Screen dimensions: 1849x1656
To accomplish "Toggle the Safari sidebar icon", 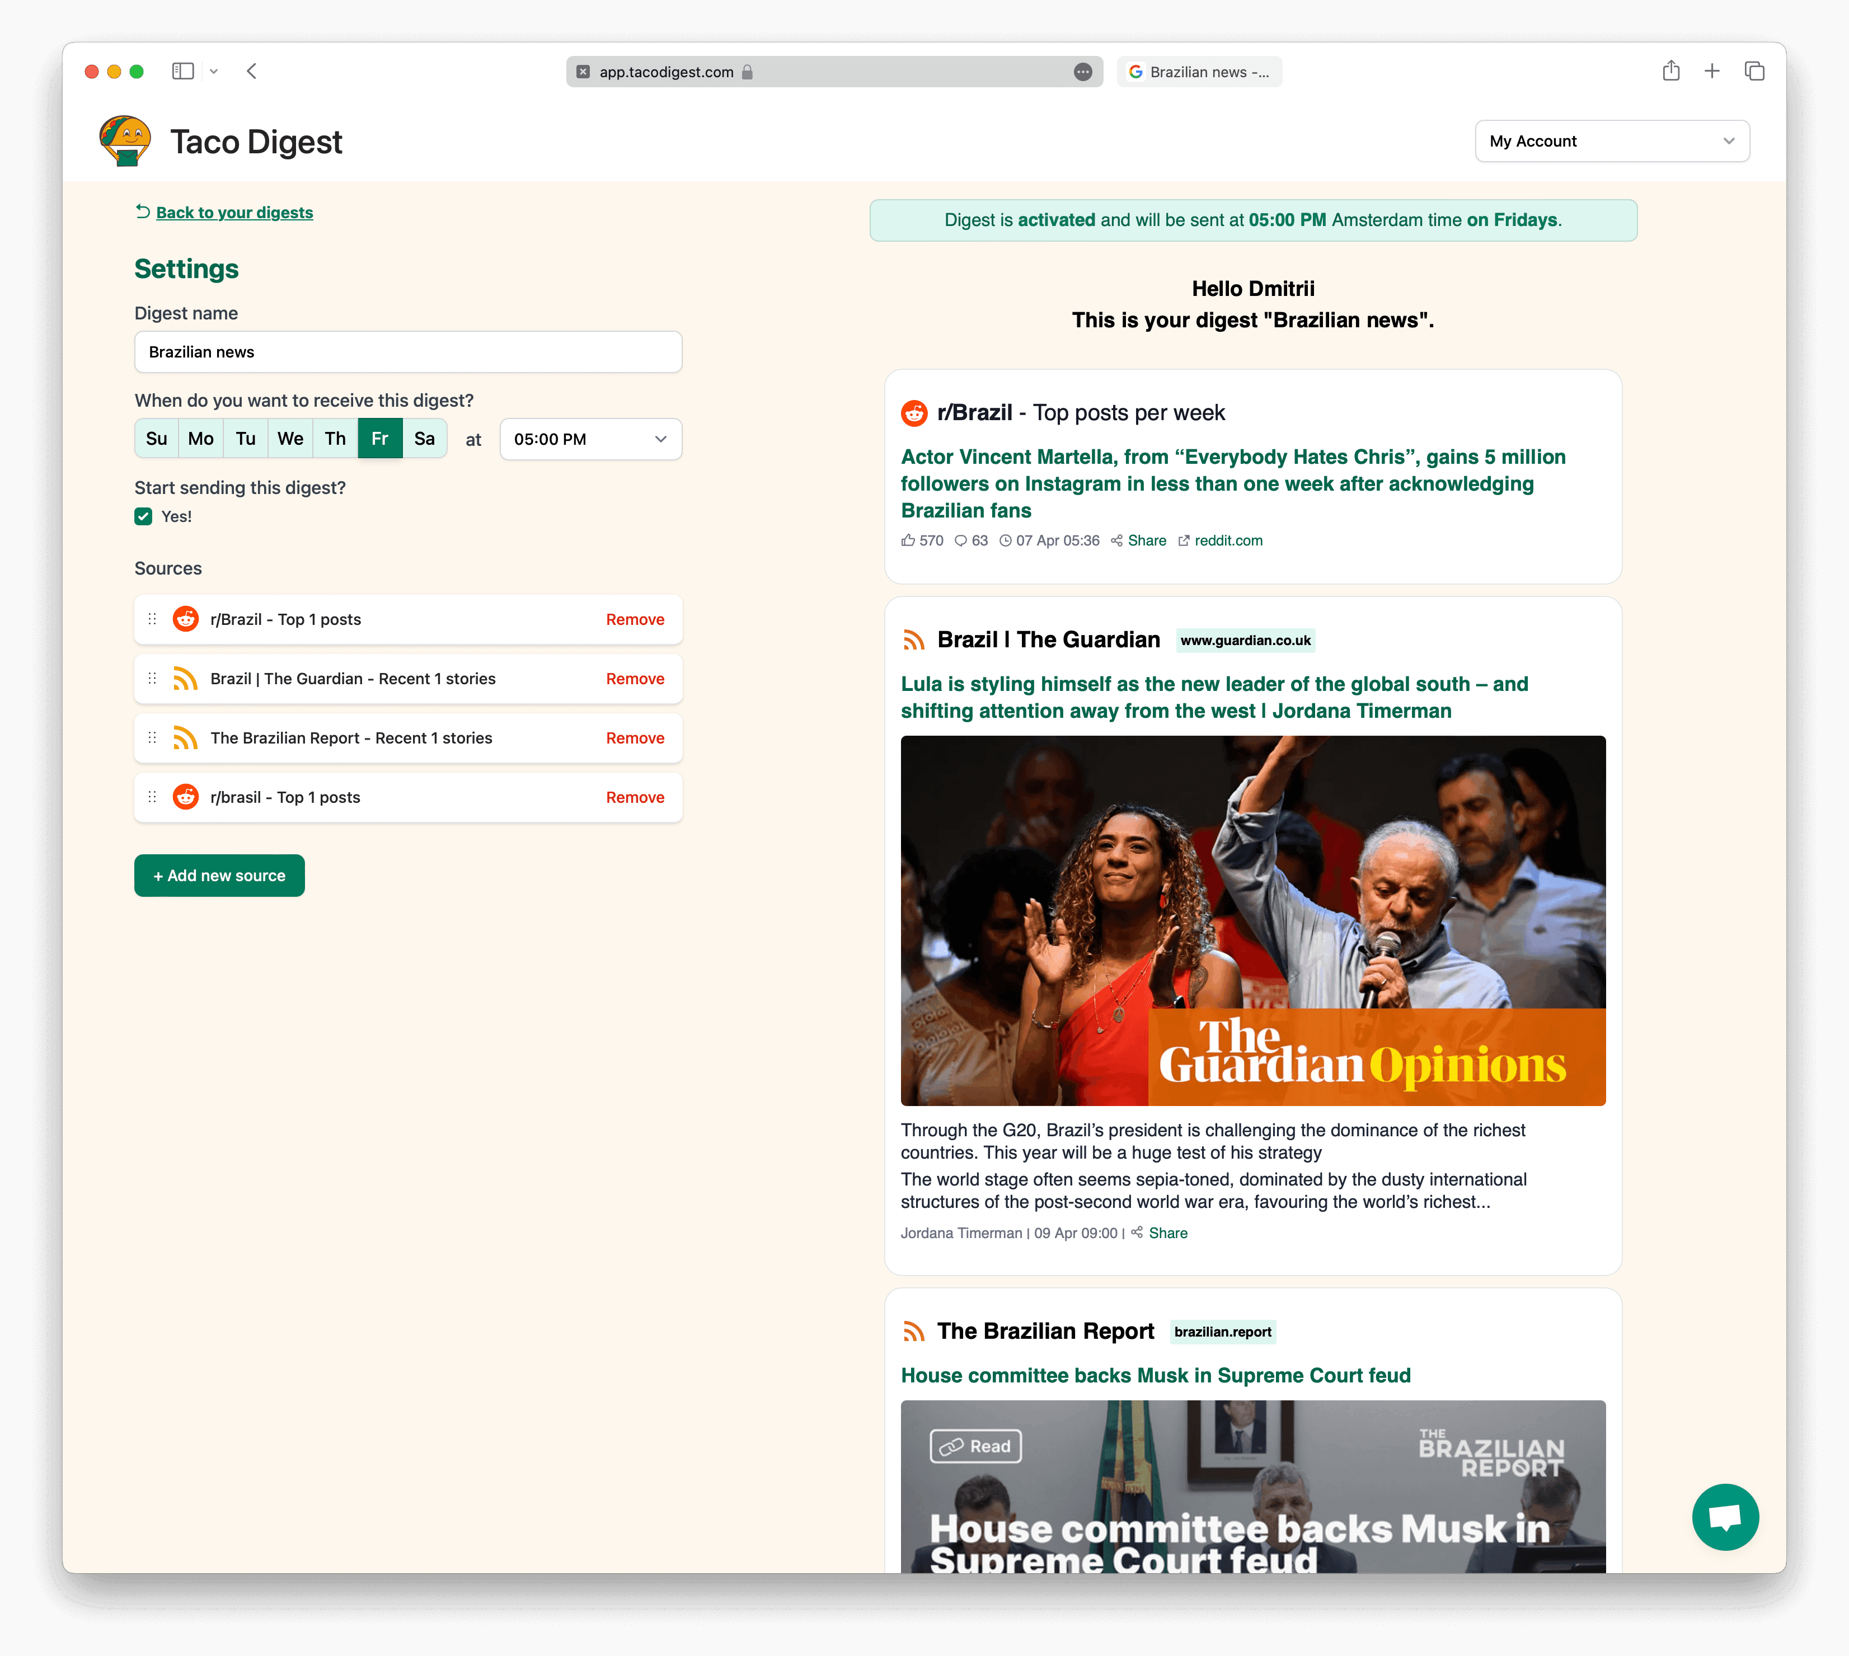I will (x=183, y=71).
